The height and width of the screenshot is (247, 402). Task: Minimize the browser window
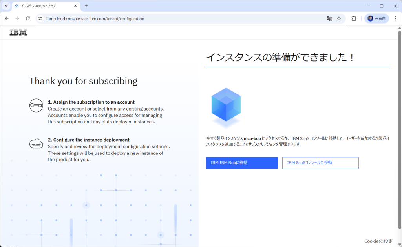tap(368, 6)
